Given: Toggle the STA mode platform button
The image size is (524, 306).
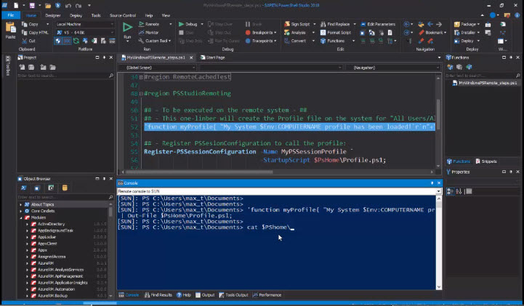Looking at the screenshot, I should pos(67,41).
